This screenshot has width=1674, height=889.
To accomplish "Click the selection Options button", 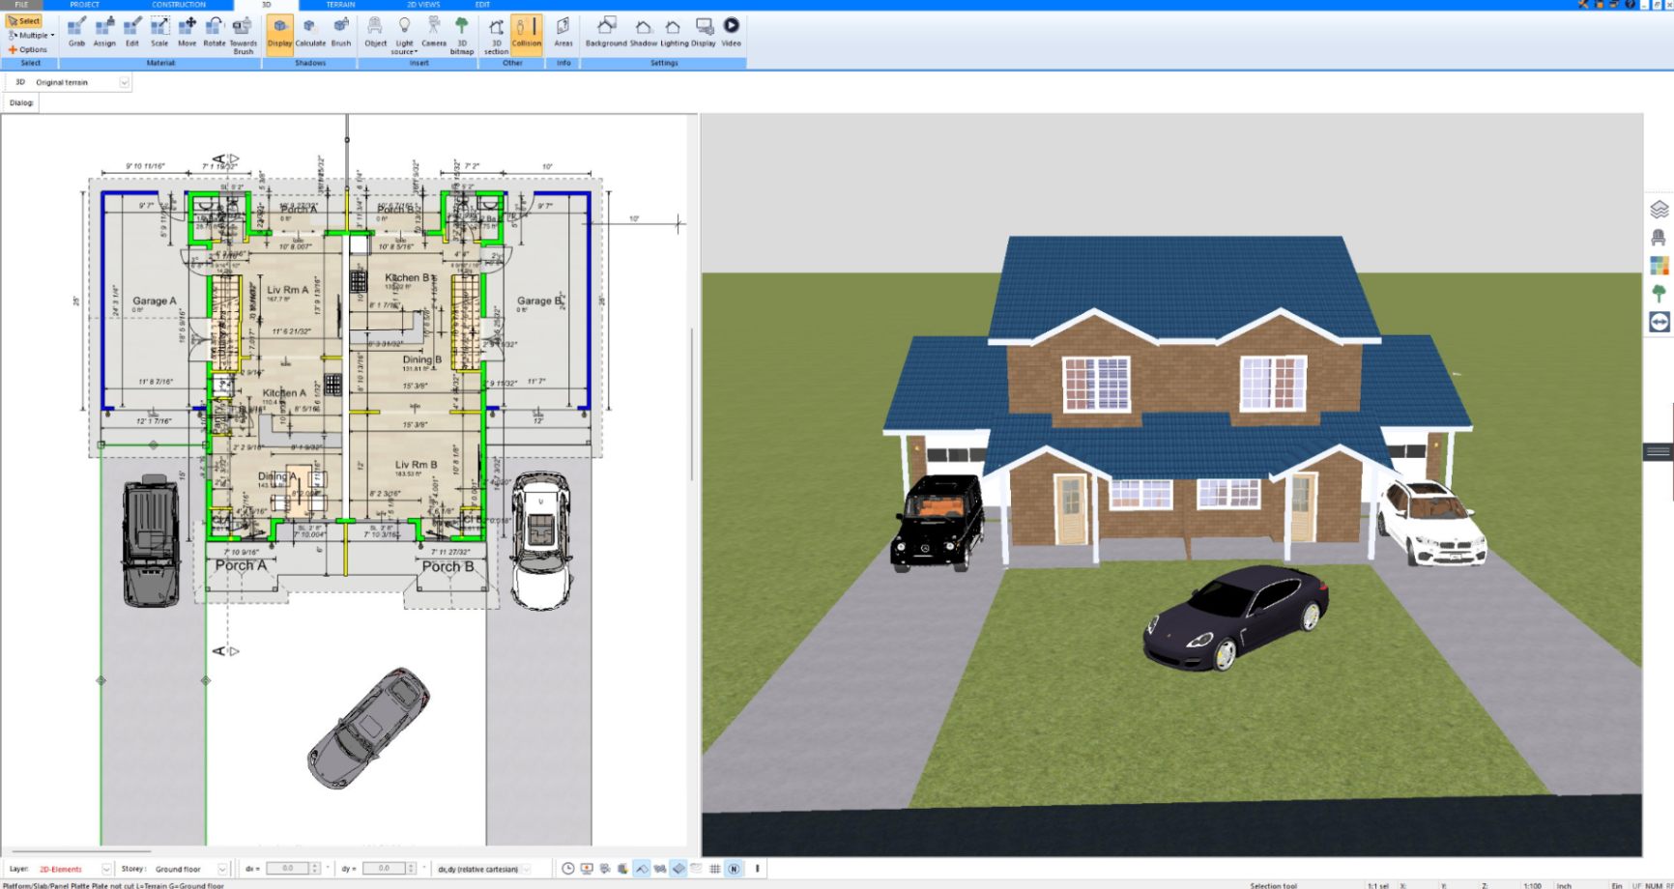I will (28, 49).
